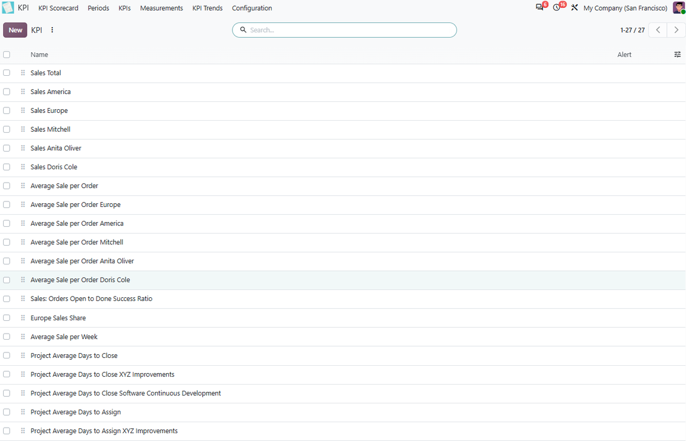Open the Configuration menu
This screenshot has width=686, height=441.
[252, 8]
